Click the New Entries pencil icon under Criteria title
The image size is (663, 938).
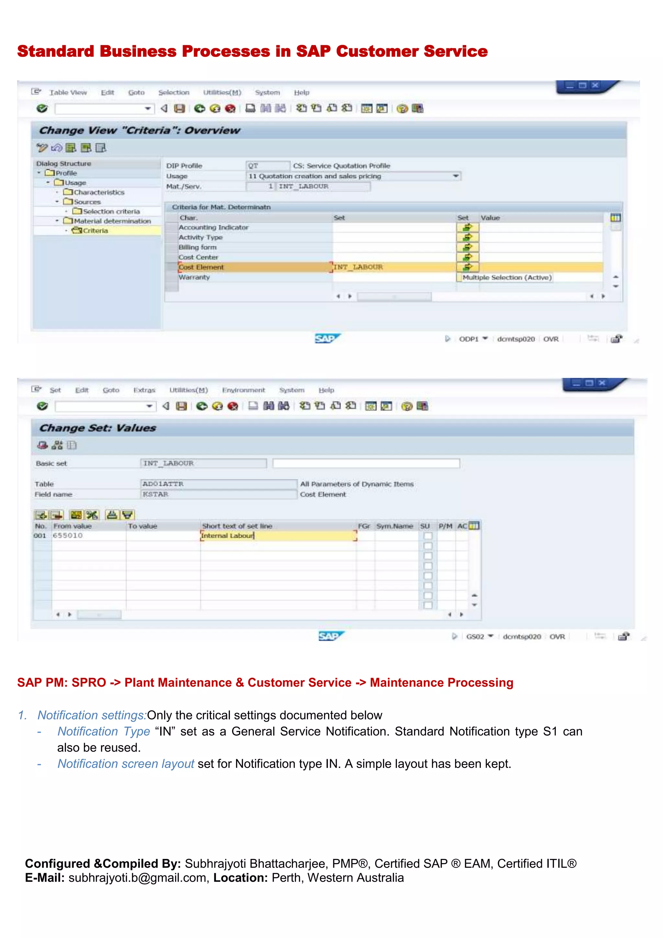(x=42, y=148)
